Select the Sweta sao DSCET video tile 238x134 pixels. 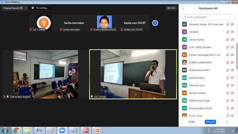(135, 23)
